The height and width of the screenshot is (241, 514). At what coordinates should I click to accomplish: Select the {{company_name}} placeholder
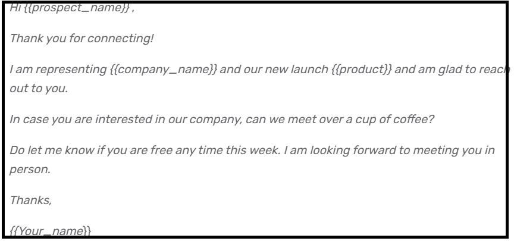164,70
